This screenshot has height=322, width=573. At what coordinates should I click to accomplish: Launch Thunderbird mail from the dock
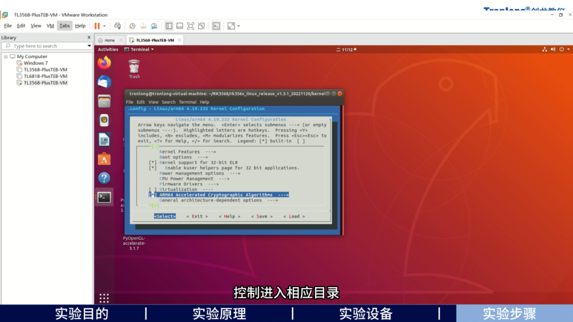(x=104, y=81)
